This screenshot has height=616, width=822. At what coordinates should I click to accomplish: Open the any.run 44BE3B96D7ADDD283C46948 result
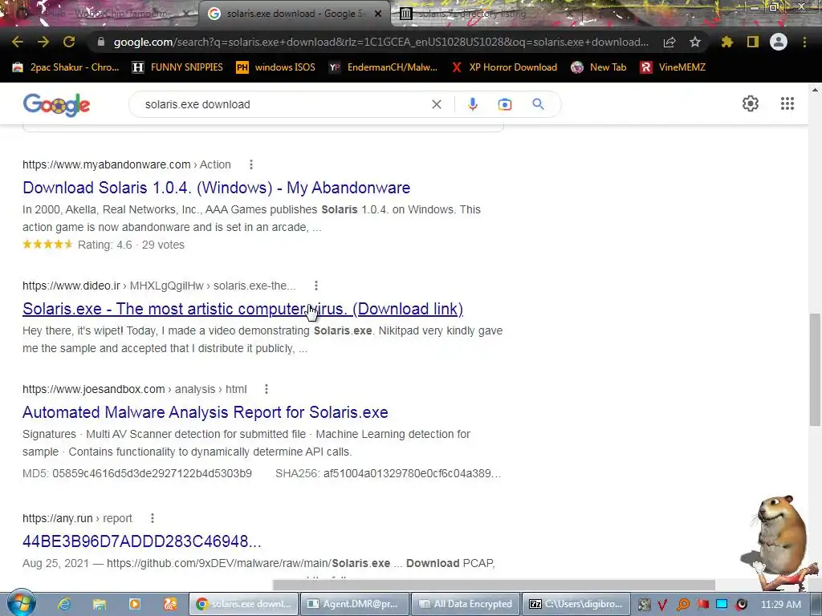click(141, 541)
